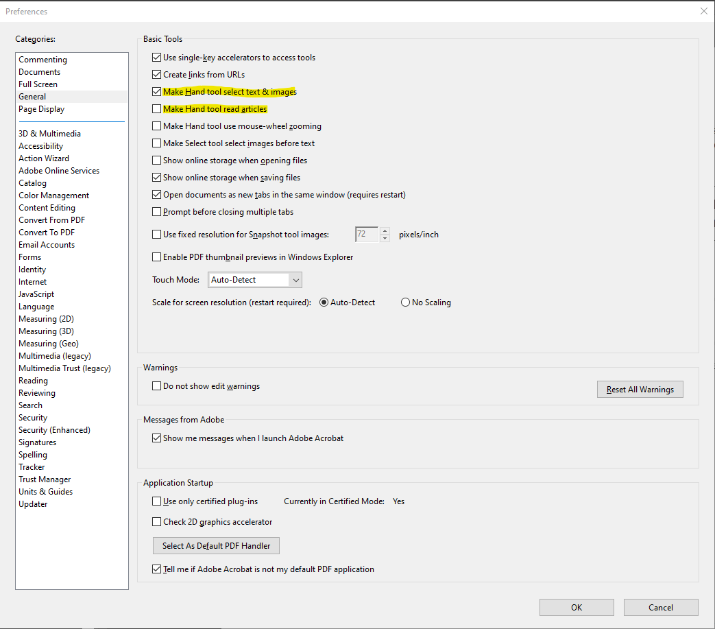
Task: Uncheck Show online storage when saving files
Action: (x=156, y=178)
